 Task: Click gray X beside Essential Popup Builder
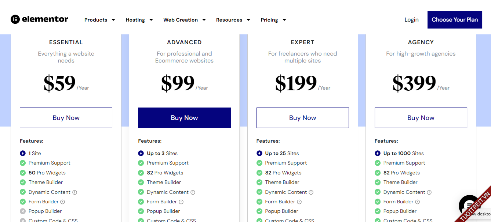(x=23, y=211)
